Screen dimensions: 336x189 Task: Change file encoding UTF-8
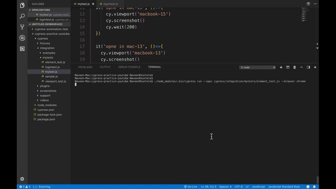click(238, 187)
